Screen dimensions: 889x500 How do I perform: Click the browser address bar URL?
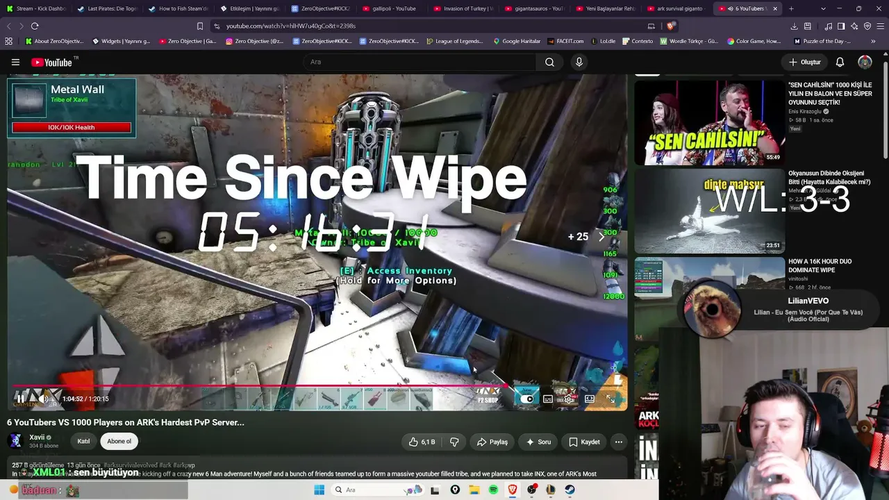(x=291, y=26)
